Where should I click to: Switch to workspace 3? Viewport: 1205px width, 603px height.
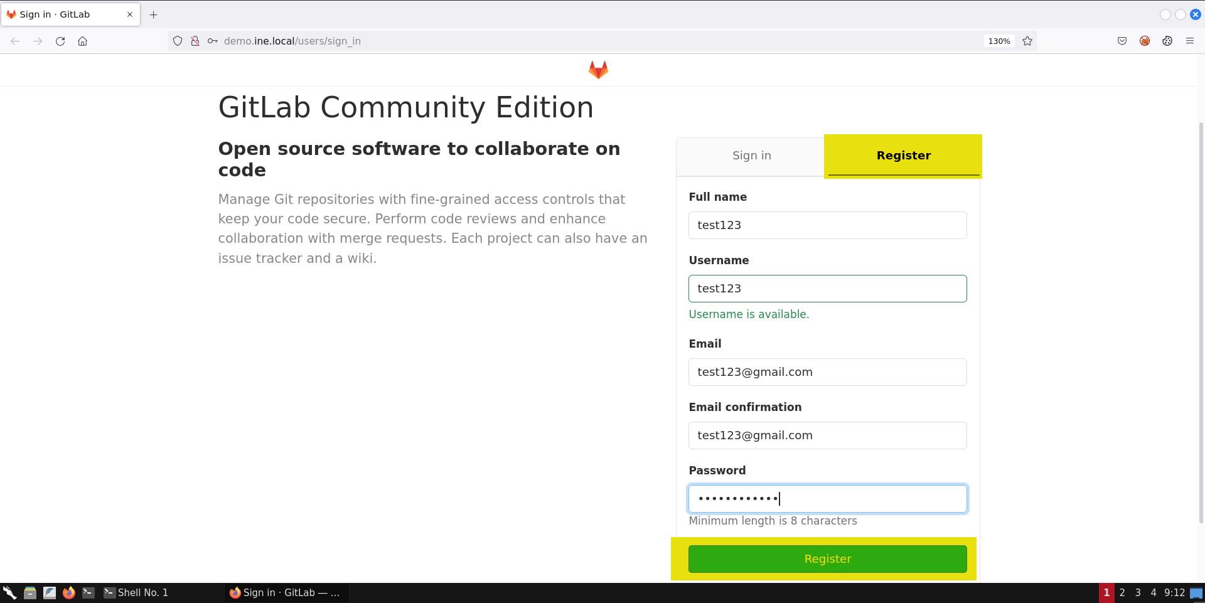[x=1138, y=592]
